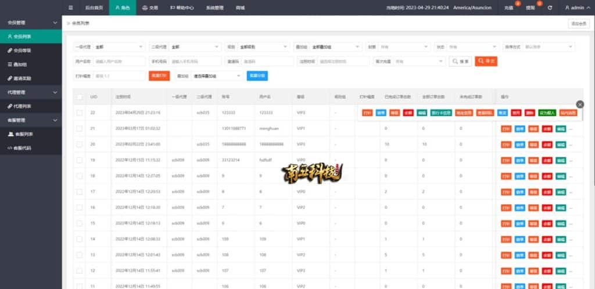Click the magnifier search button (搜索)
Viewport: 595px width, 289px height.
(460, 61)
